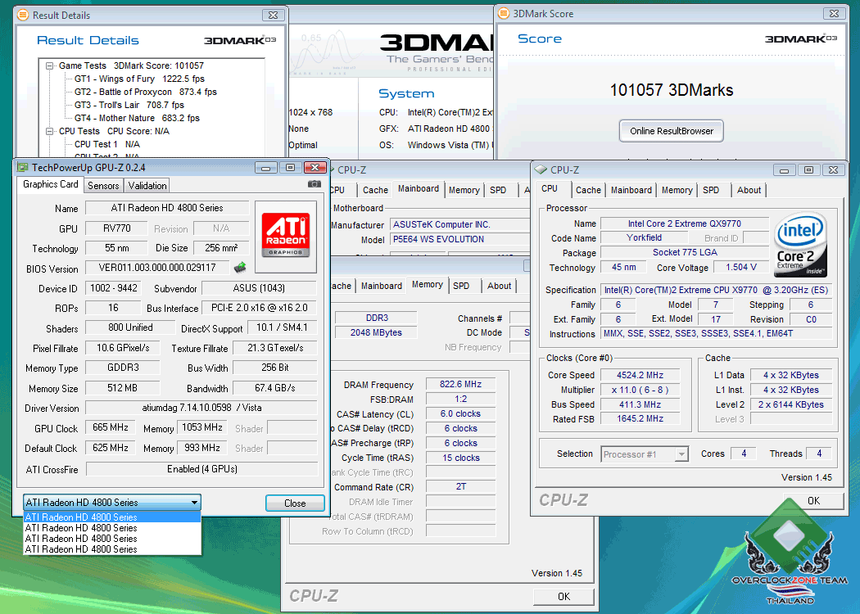860x614 pixels.
Task: Click the Driver Version field in GPU-Z
Action: tap(201, 408)
